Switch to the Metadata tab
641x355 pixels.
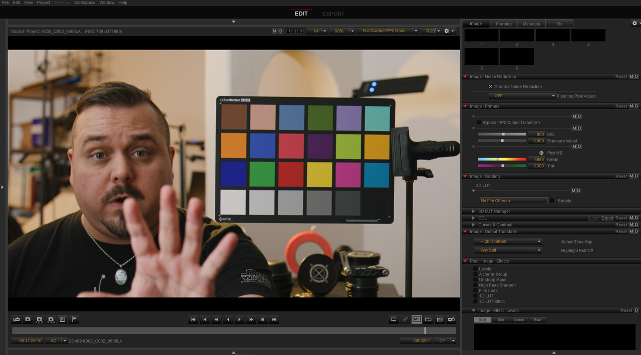pos(531,23)
